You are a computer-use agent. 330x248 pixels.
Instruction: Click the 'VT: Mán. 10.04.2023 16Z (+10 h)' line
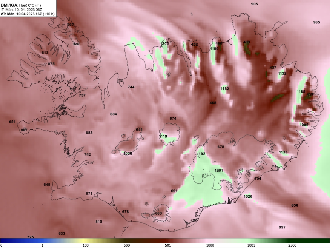point(27,14)
